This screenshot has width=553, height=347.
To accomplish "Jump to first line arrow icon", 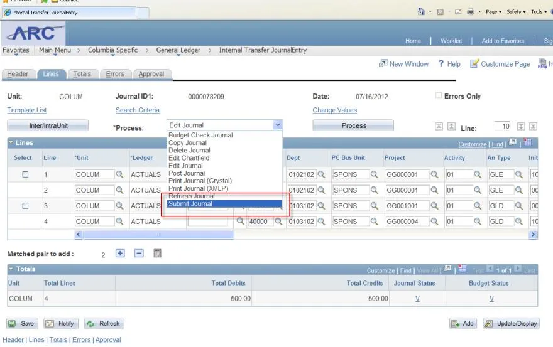I will [x=439, y=126].
